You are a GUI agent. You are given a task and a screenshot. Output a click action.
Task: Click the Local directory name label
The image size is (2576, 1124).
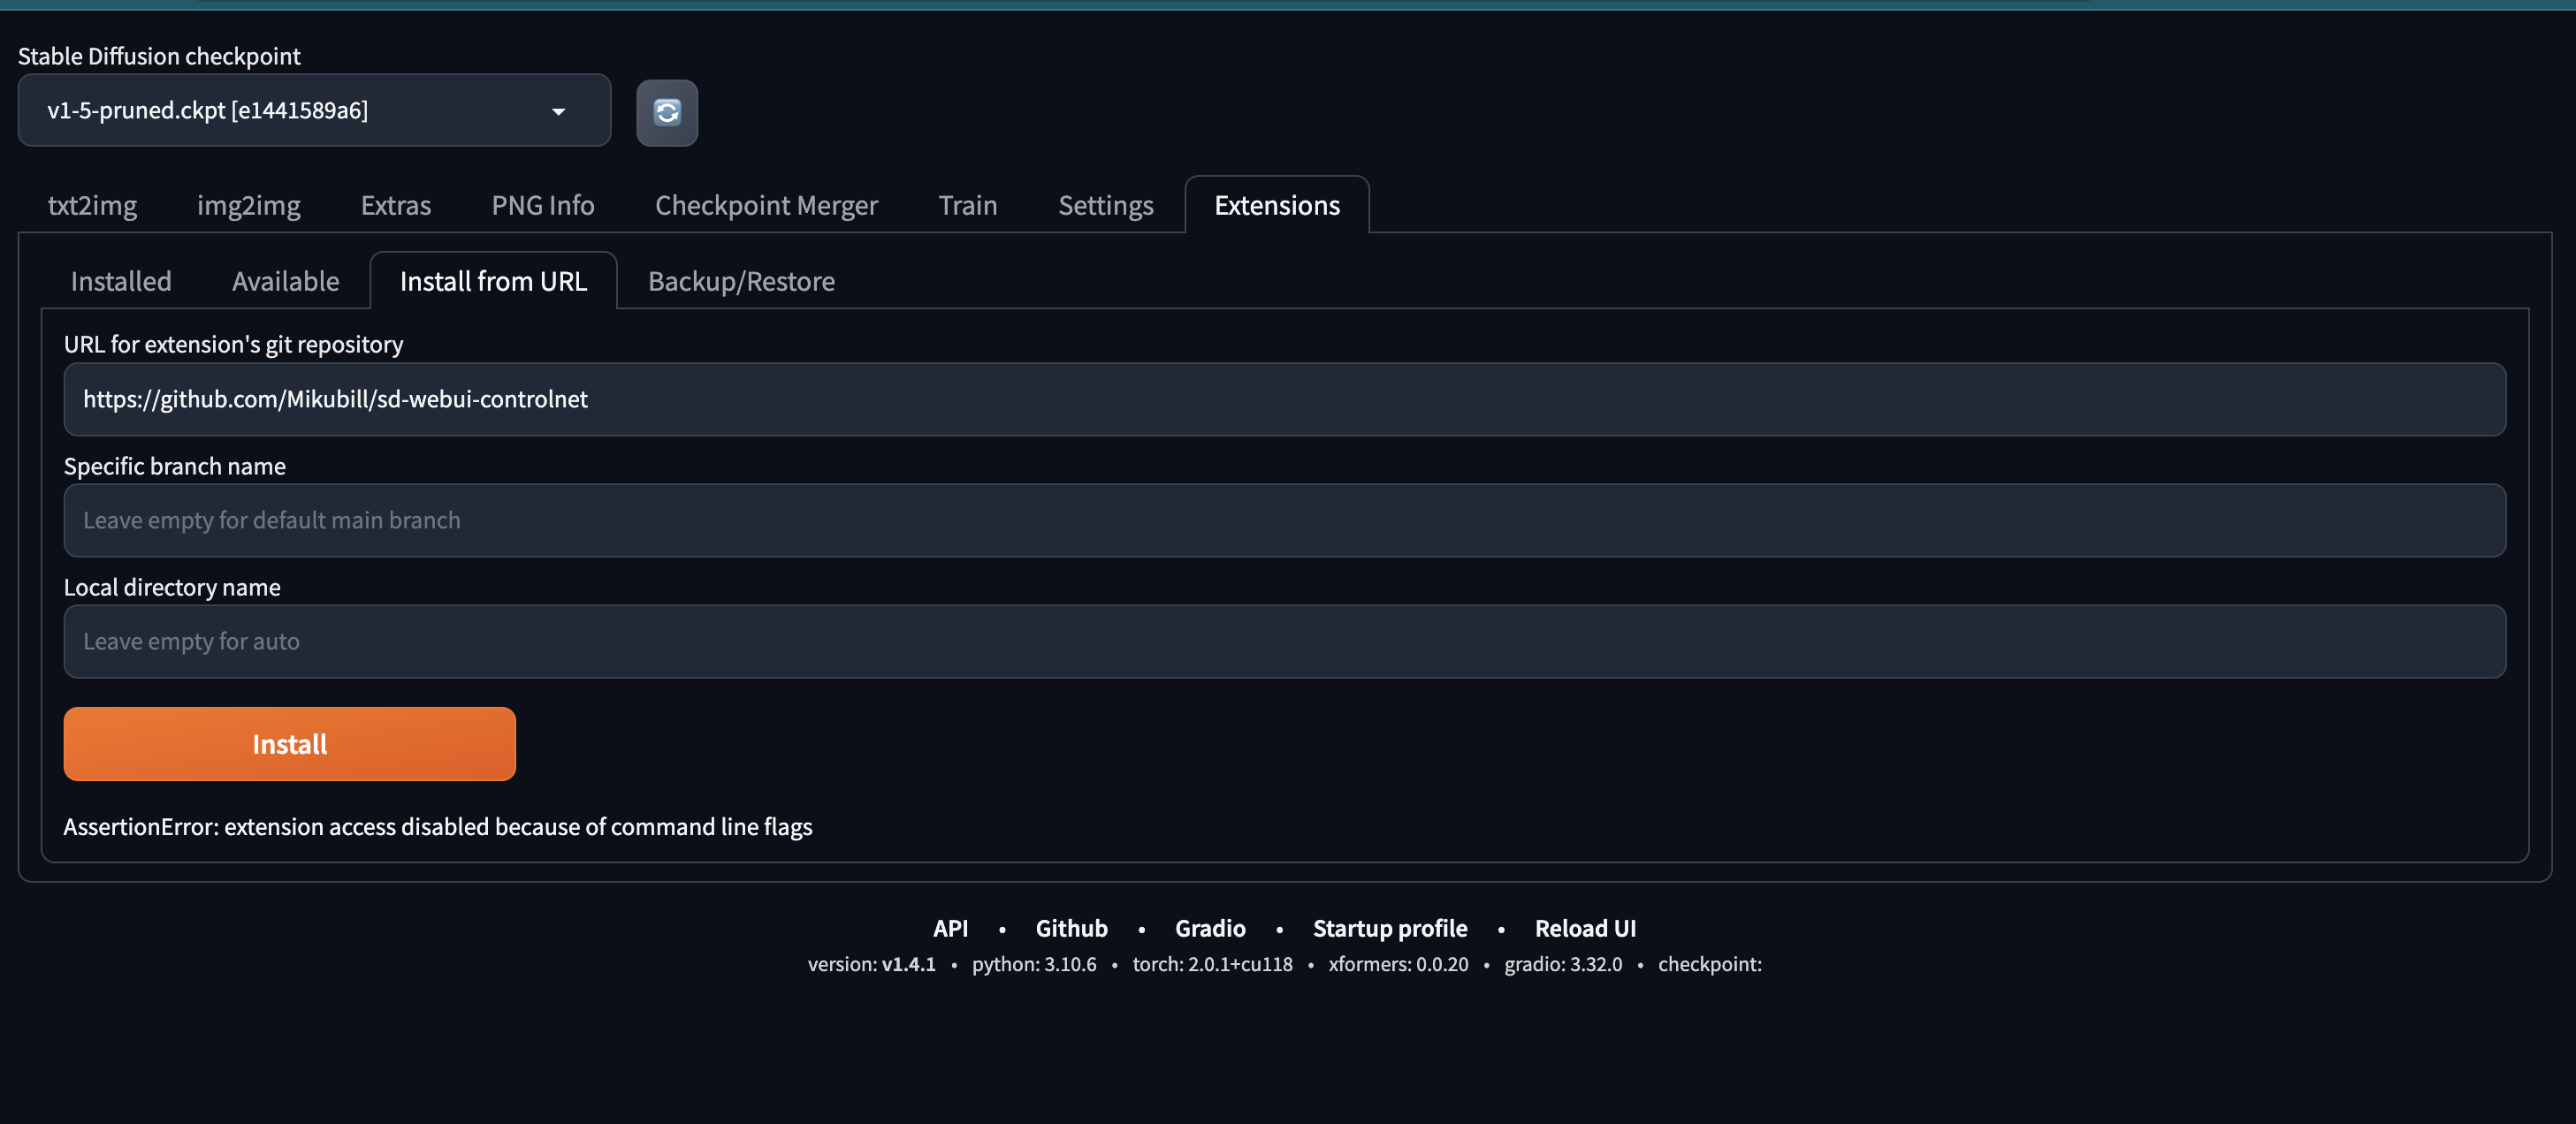coord(172,587)
